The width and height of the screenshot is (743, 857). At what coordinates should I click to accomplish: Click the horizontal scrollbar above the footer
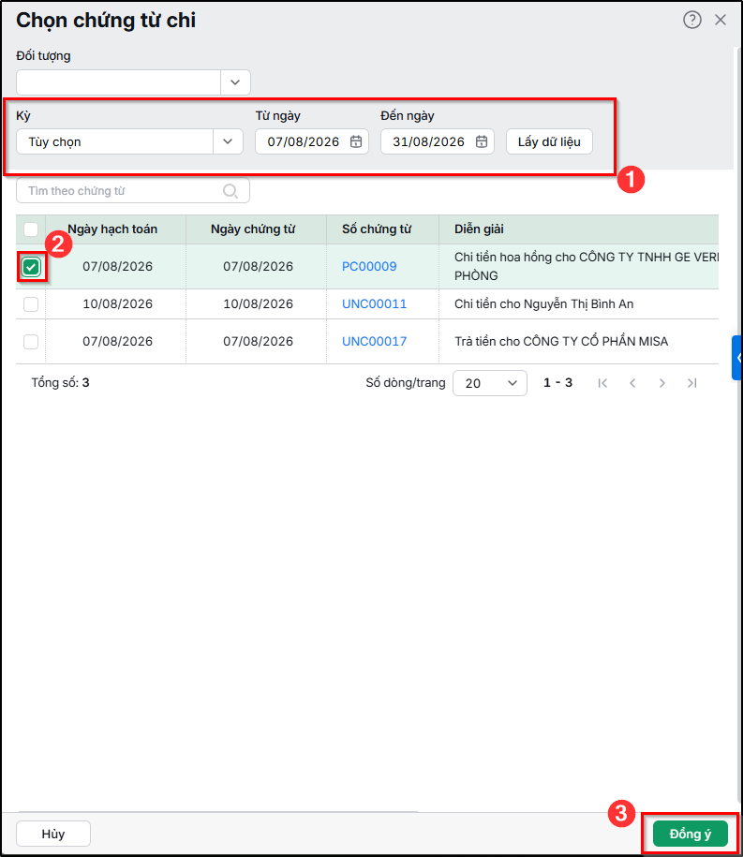218,812
